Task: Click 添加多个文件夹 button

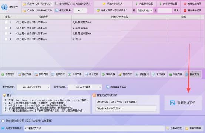Action: pos(113,4)
